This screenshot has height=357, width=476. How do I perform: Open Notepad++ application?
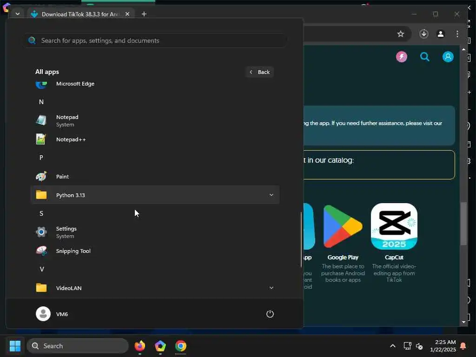coord(155,139)
